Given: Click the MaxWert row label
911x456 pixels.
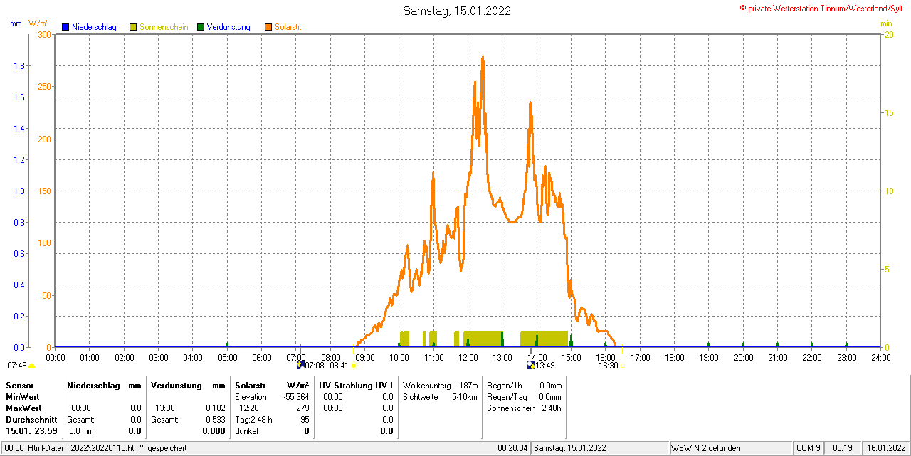Looking at the screenshot, I should pyautogui.click(x=23, y=408).
